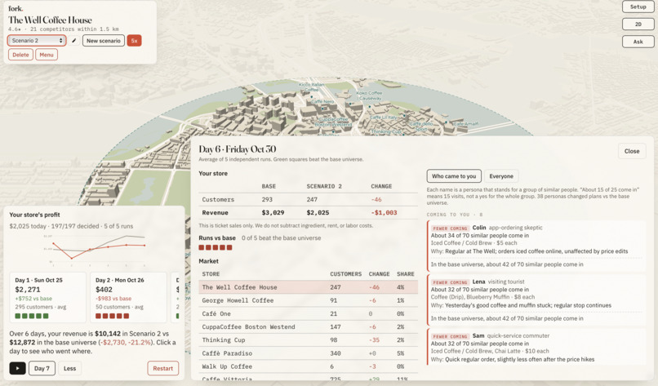This screenshot has width=658, height=386.
Task: Click the red Runs vs base squares
Action: pyautogui.click(x=216, y=247)
